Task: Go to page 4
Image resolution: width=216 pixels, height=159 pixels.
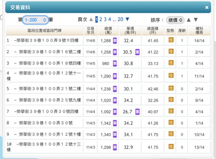Action: tap(110, 19)
